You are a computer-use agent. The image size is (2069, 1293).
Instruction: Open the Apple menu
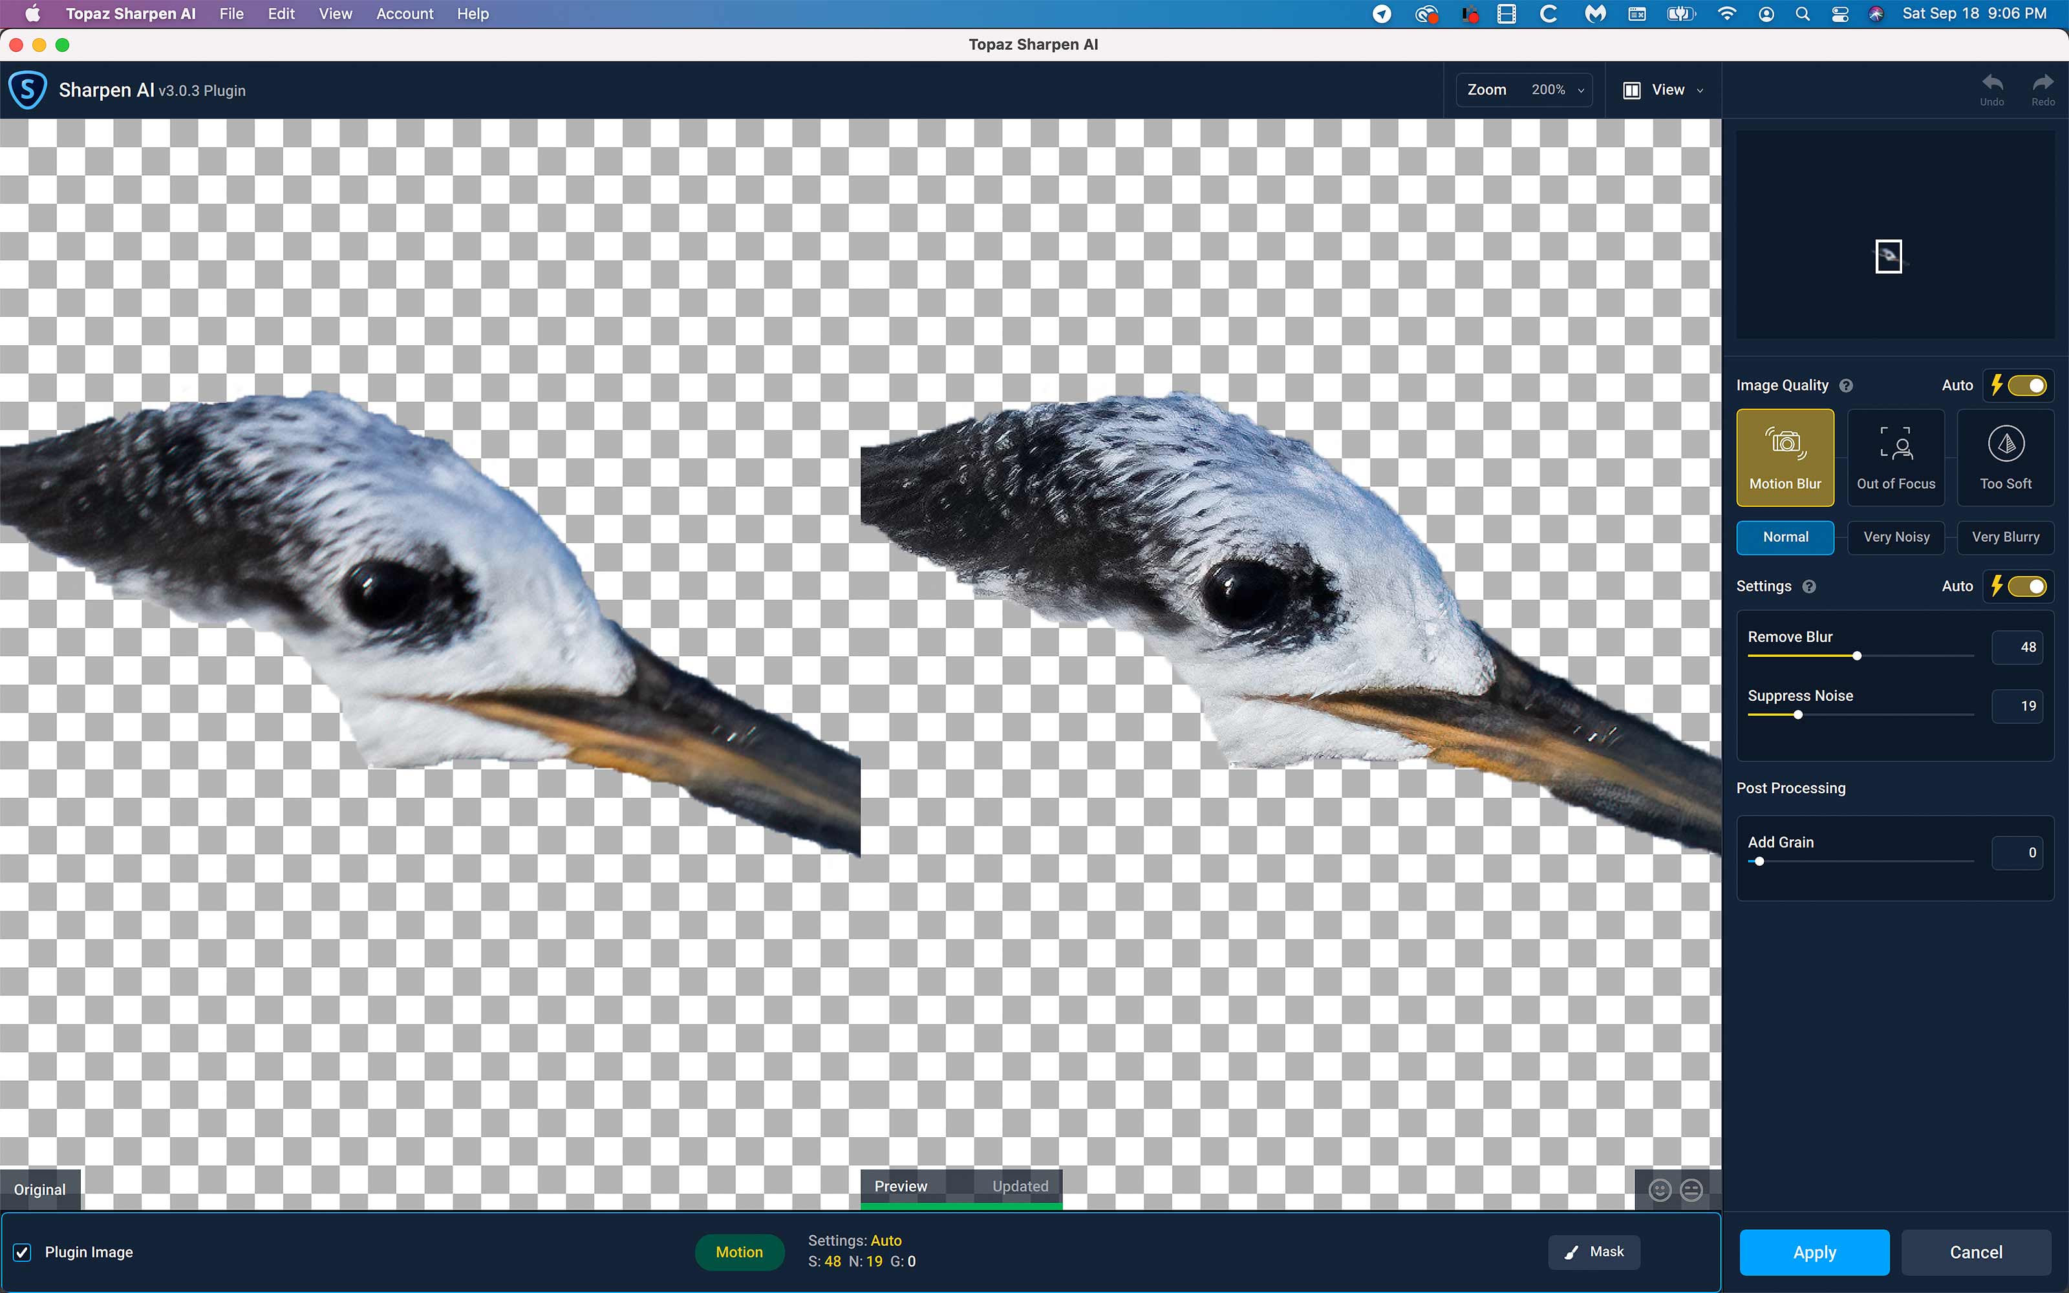32,14
